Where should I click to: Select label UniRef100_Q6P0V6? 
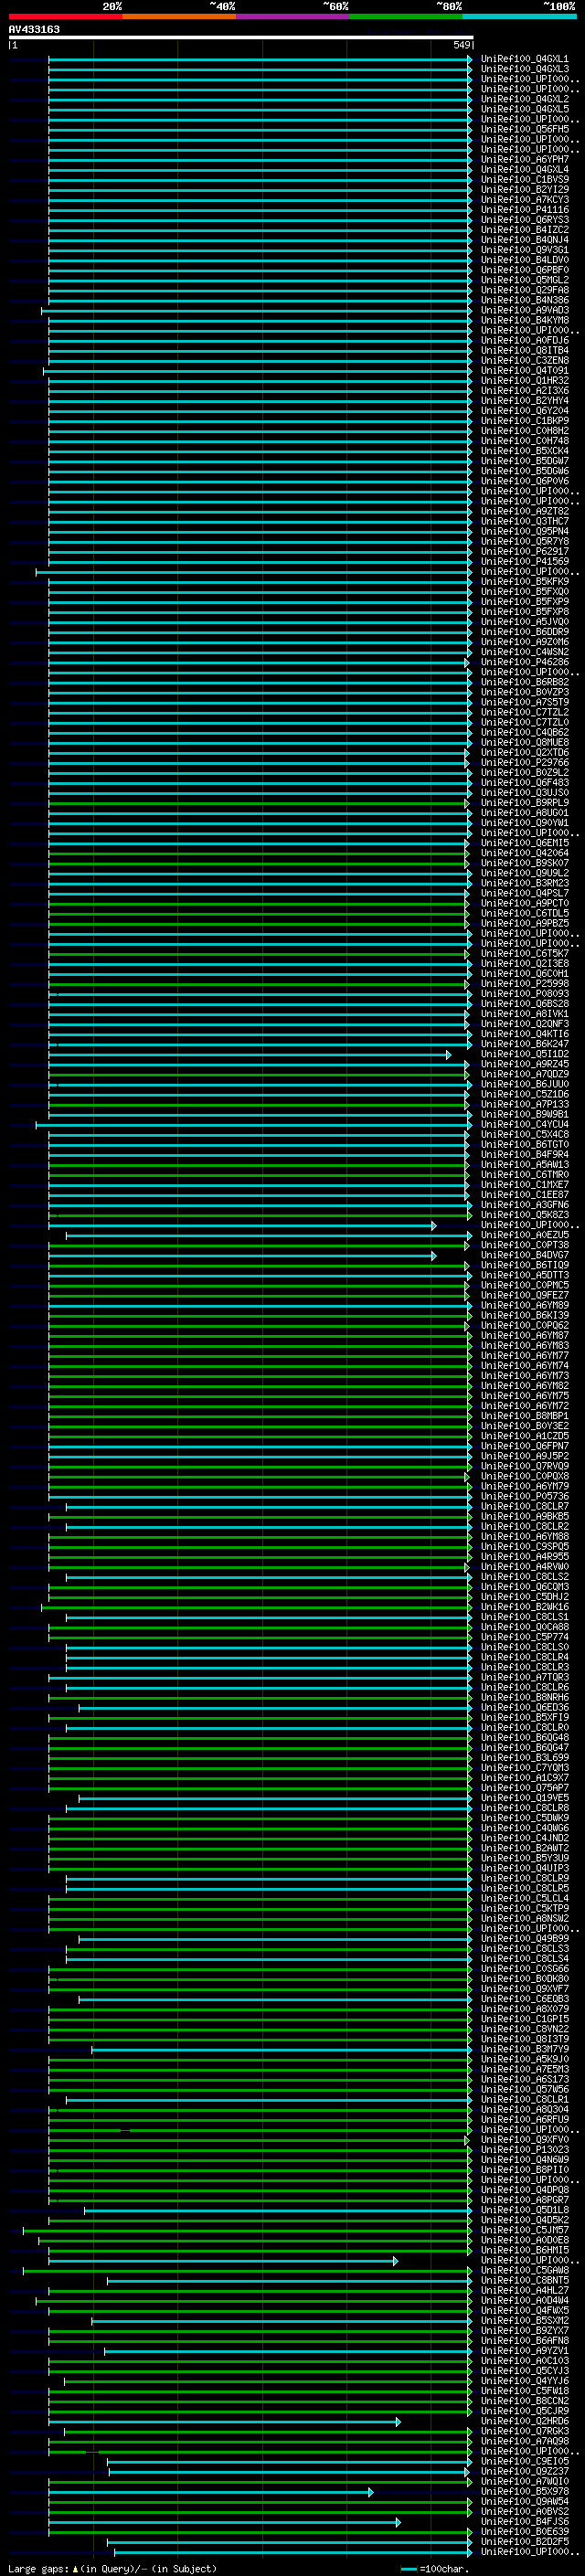(524, 481)
